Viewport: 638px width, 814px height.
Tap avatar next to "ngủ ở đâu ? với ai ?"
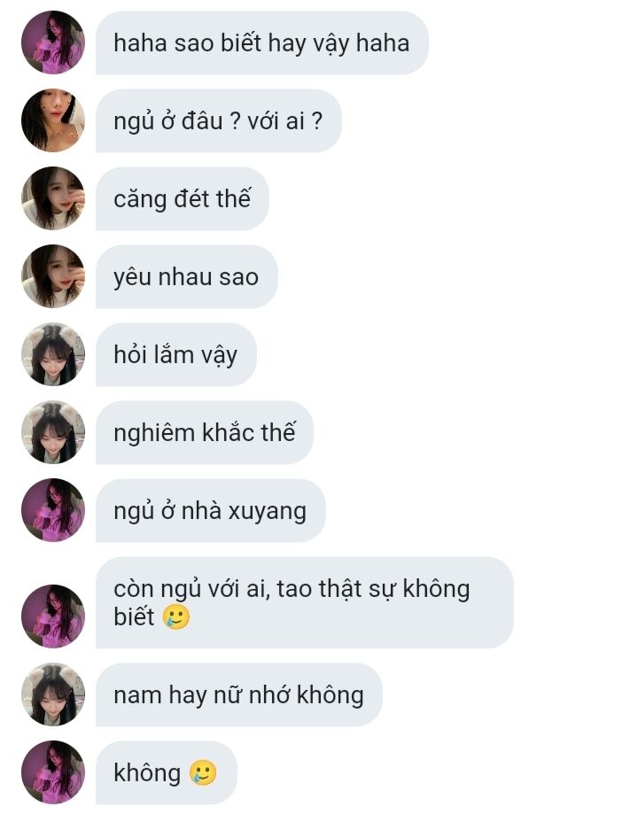point(52,120)
